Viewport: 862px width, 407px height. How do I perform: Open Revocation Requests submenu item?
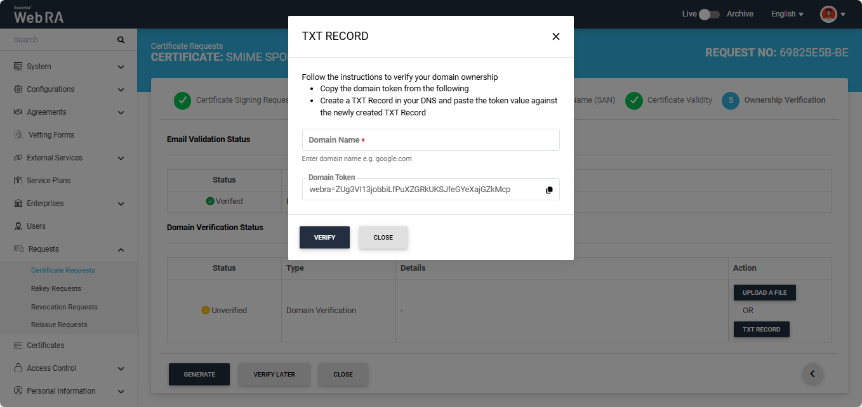click(64, 307)
